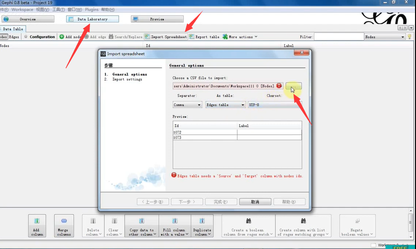Open the Duplicate column dropdown
This screenshot has height=249, width=416.
[x=202, y=226]
